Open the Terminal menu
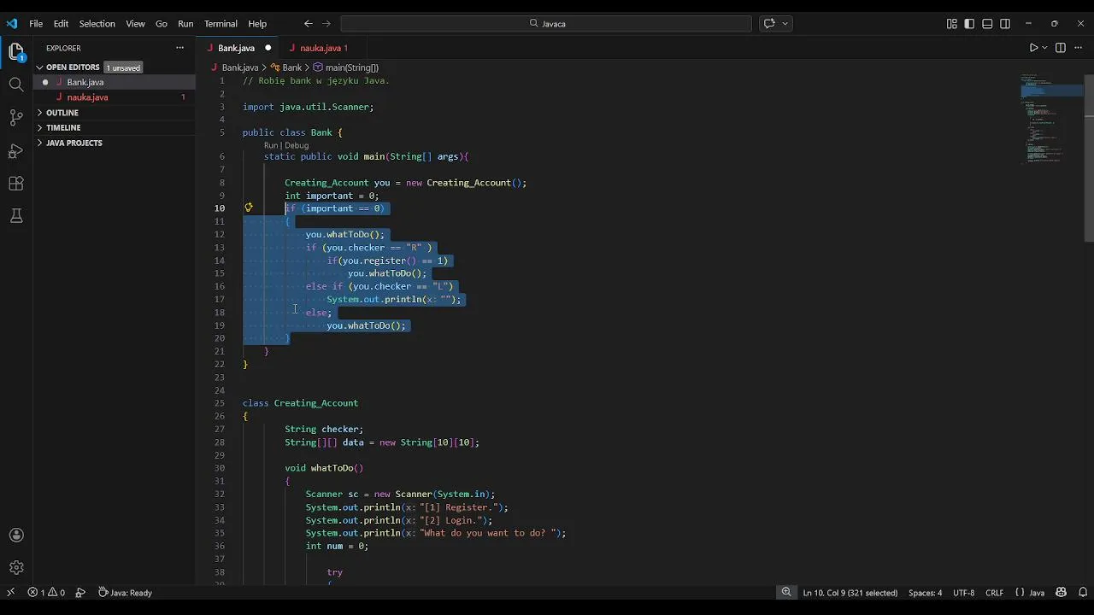 [x=221, y=24]
